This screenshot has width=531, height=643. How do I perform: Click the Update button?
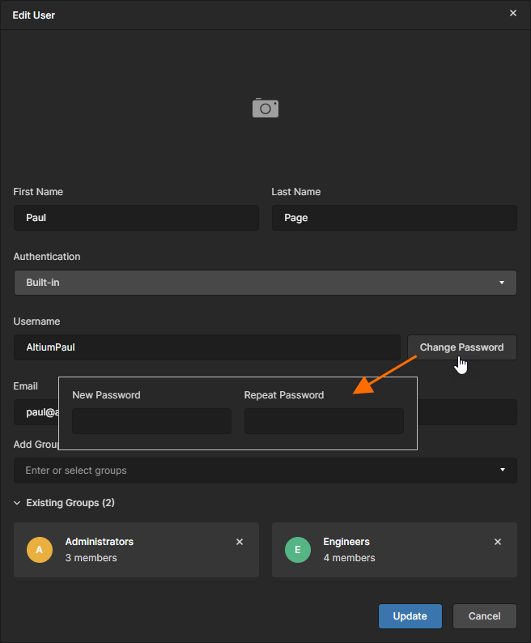point(410,616)
